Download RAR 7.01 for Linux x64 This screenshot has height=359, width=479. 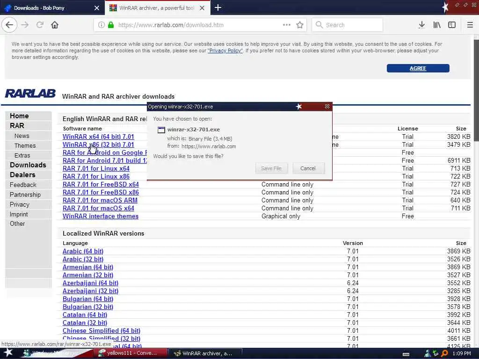point(96,168)
